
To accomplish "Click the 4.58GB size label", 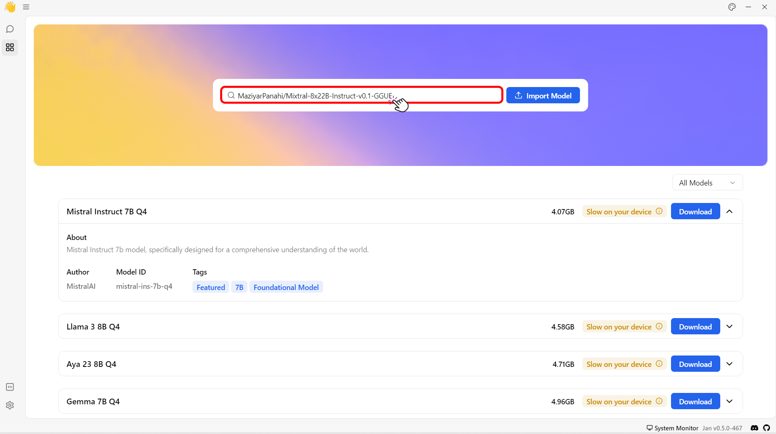I will point(563,327).
